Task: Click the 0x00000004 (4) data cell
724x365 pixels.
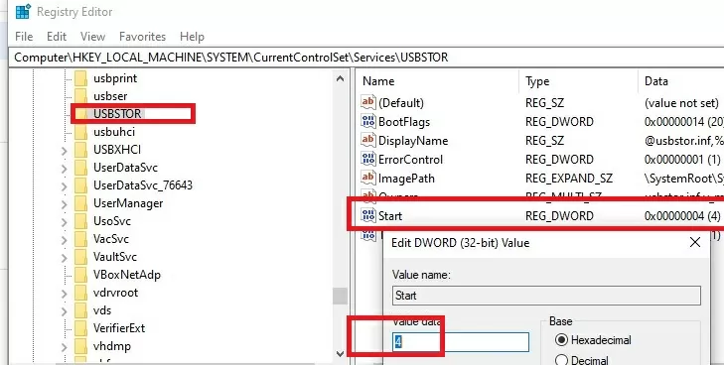Action: point(682,215)
